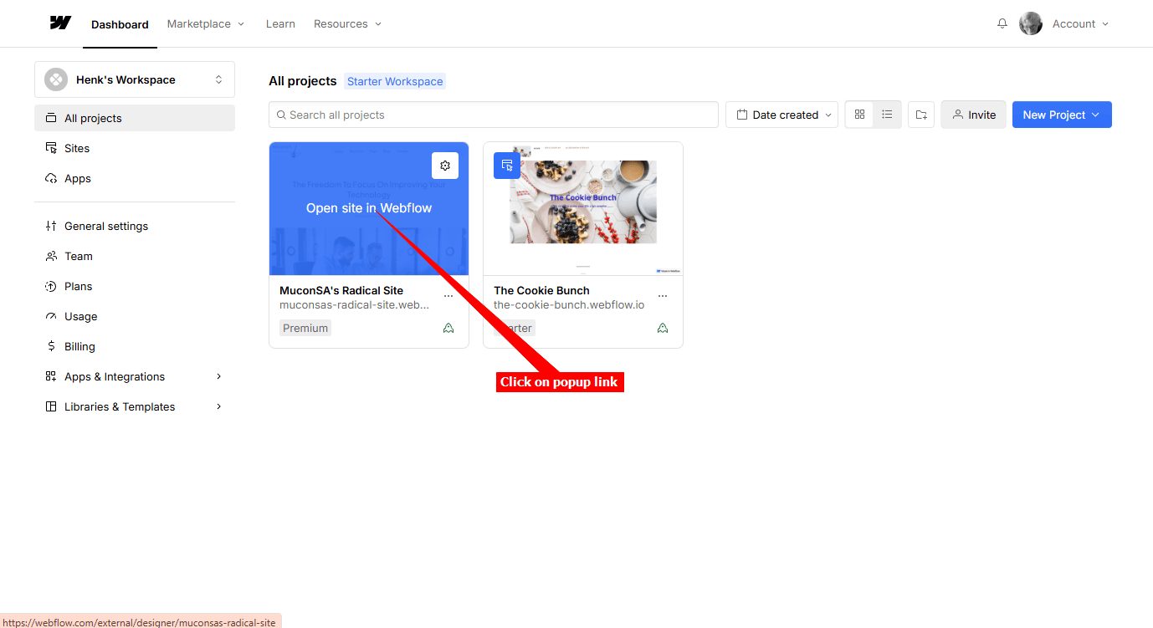Expand the New Project dropdown
This screenshot has width=1153, height=628.
coord(1062,115)
